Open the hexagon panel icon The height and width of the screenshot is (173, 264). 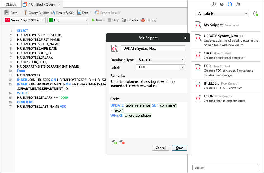pos(238,4)
